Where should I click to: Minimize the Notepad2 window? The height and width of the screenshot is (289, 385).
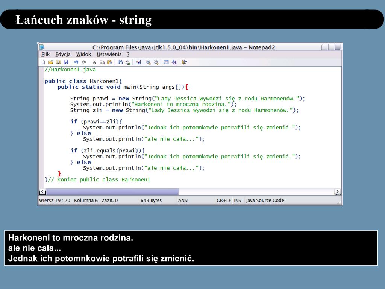324,47
